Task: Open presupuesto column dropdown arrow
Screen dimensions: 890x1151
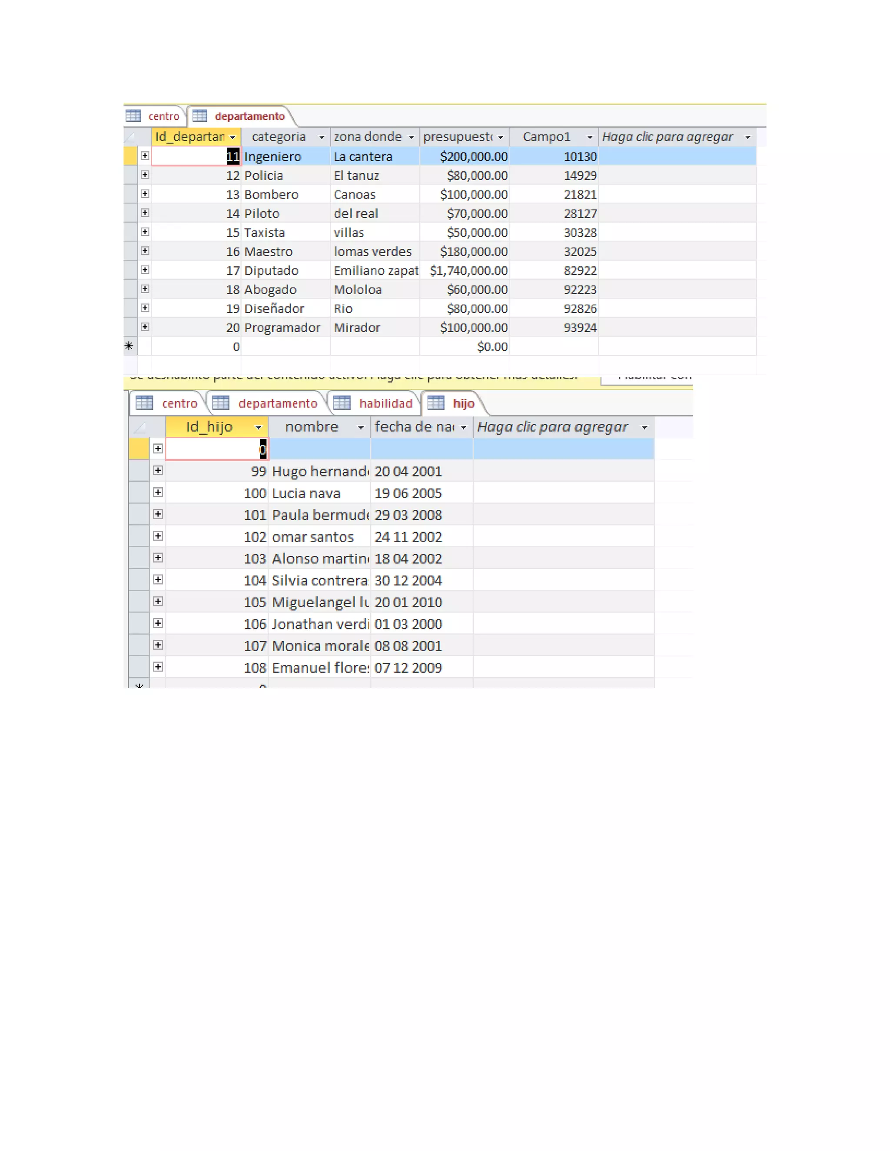Action: [500, 137]
